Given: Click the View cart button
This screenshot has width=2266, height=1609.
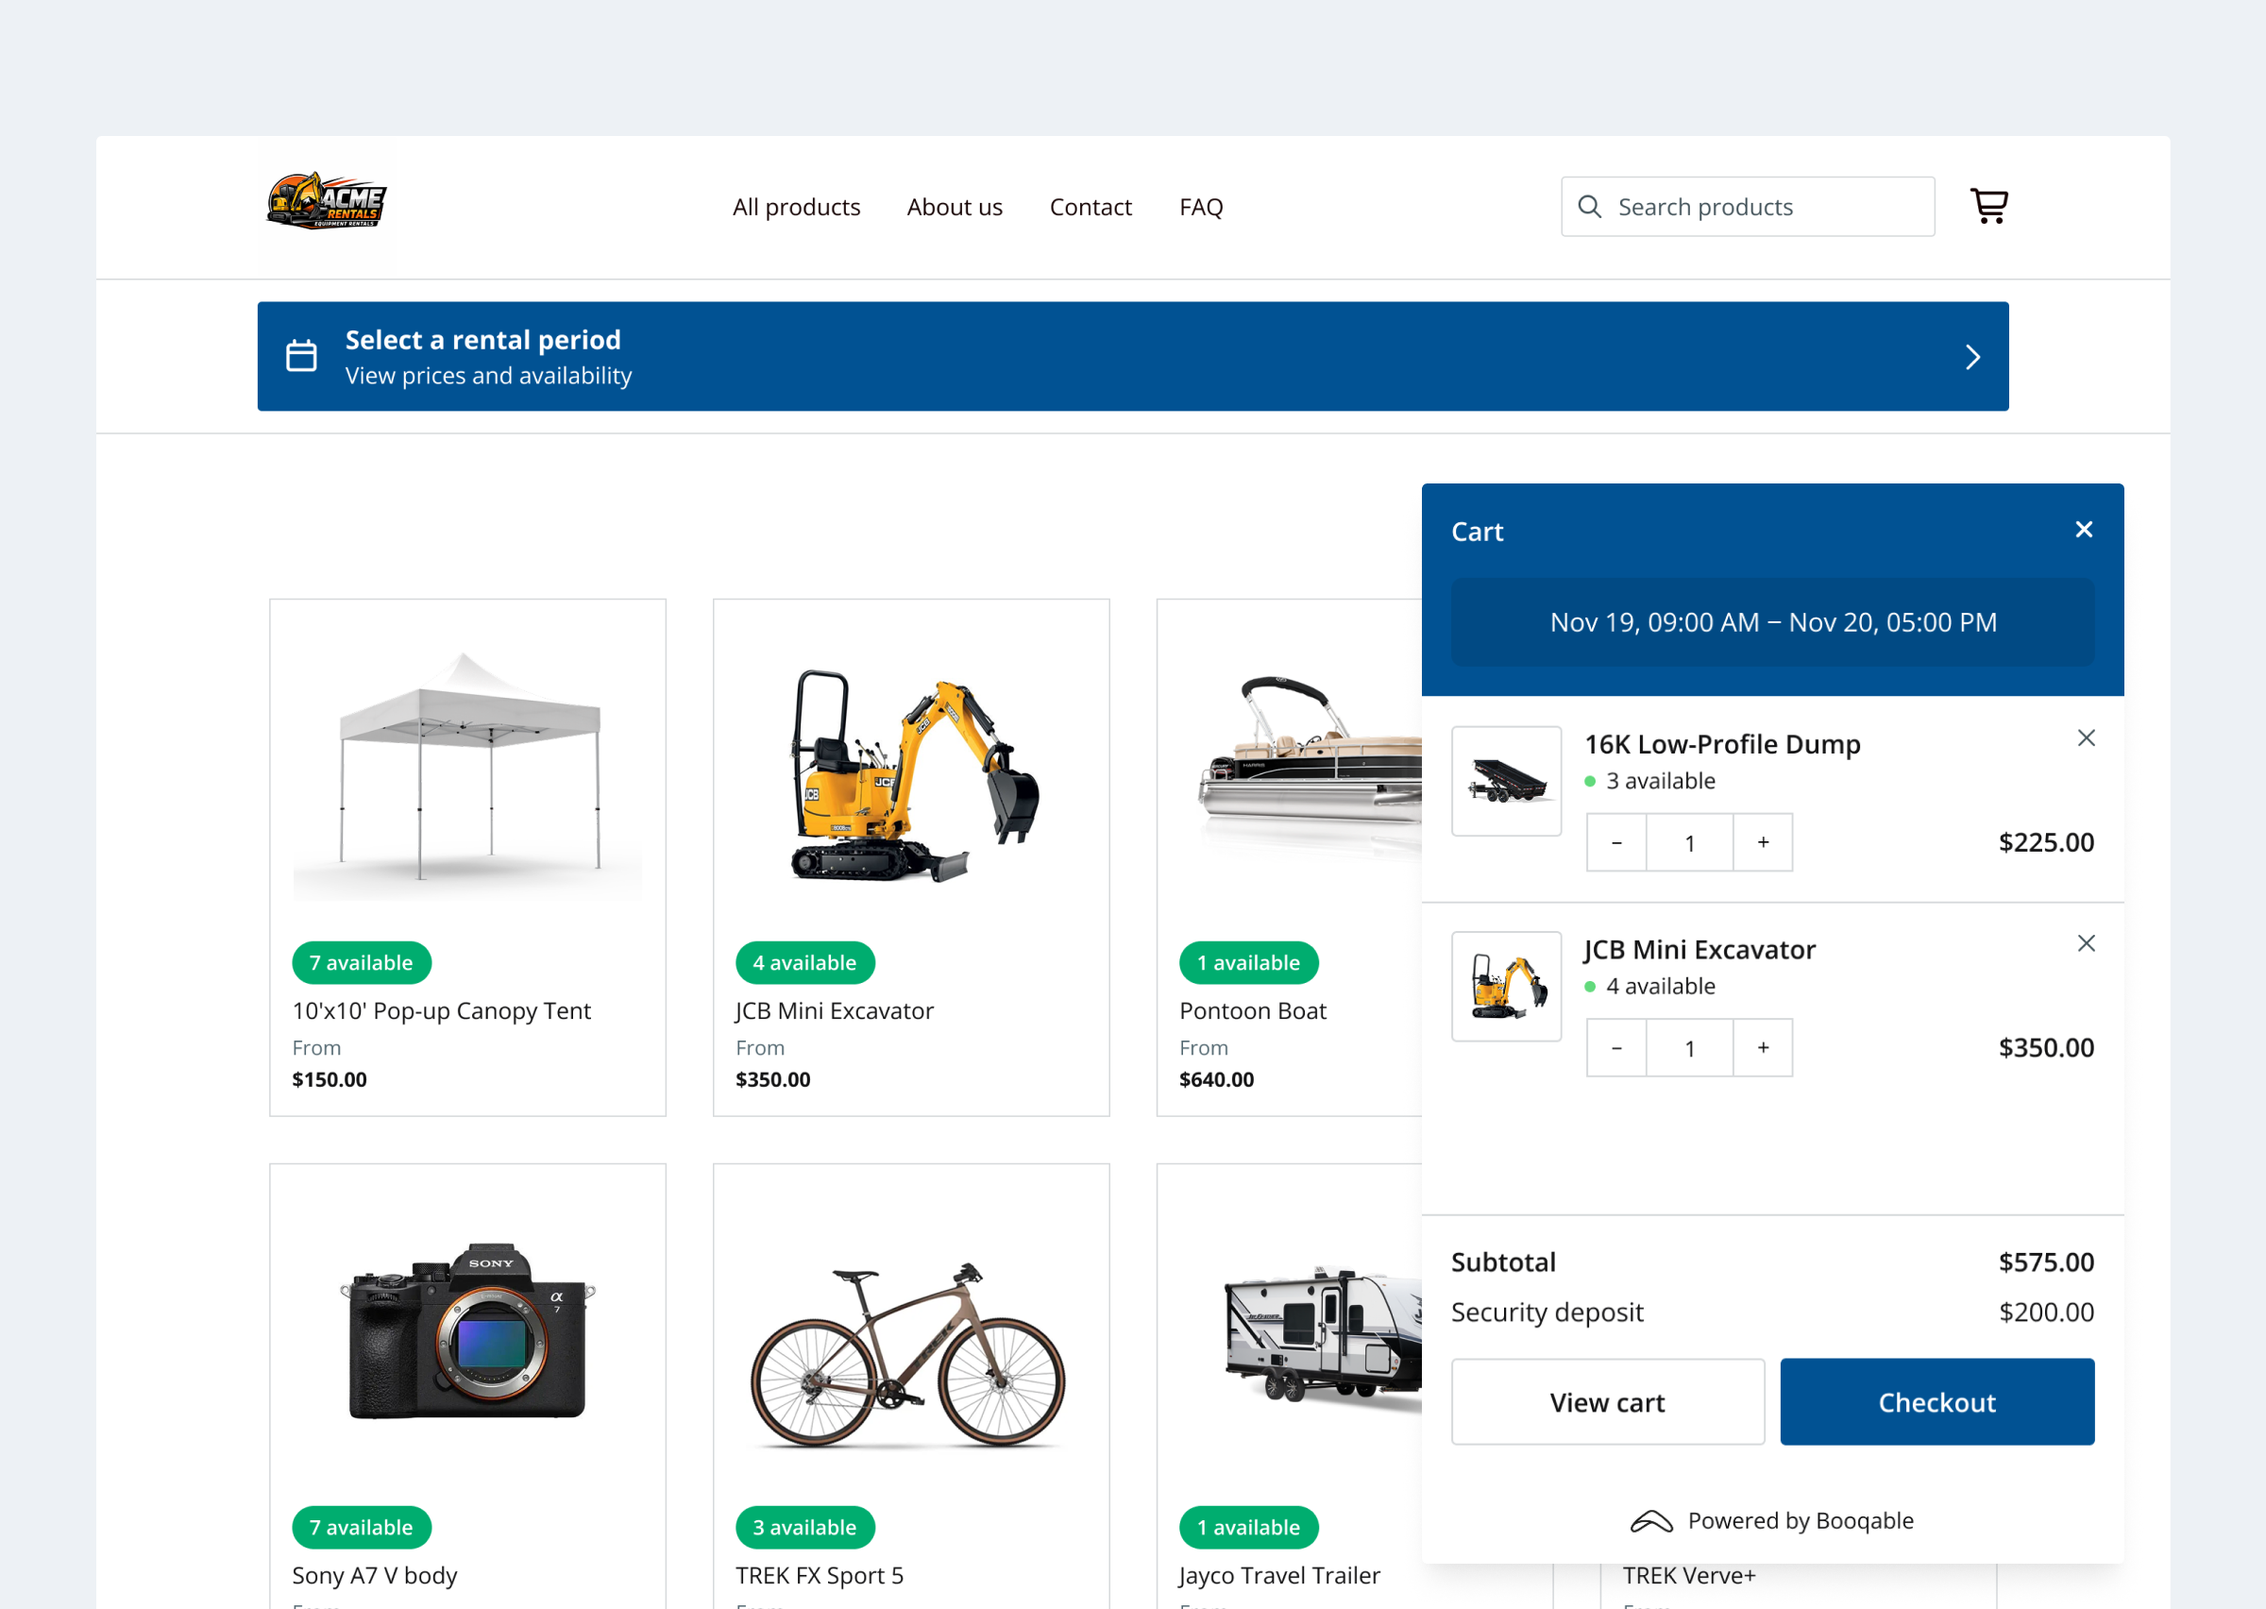Looking at the screenshot, I should point(1607,1402).
